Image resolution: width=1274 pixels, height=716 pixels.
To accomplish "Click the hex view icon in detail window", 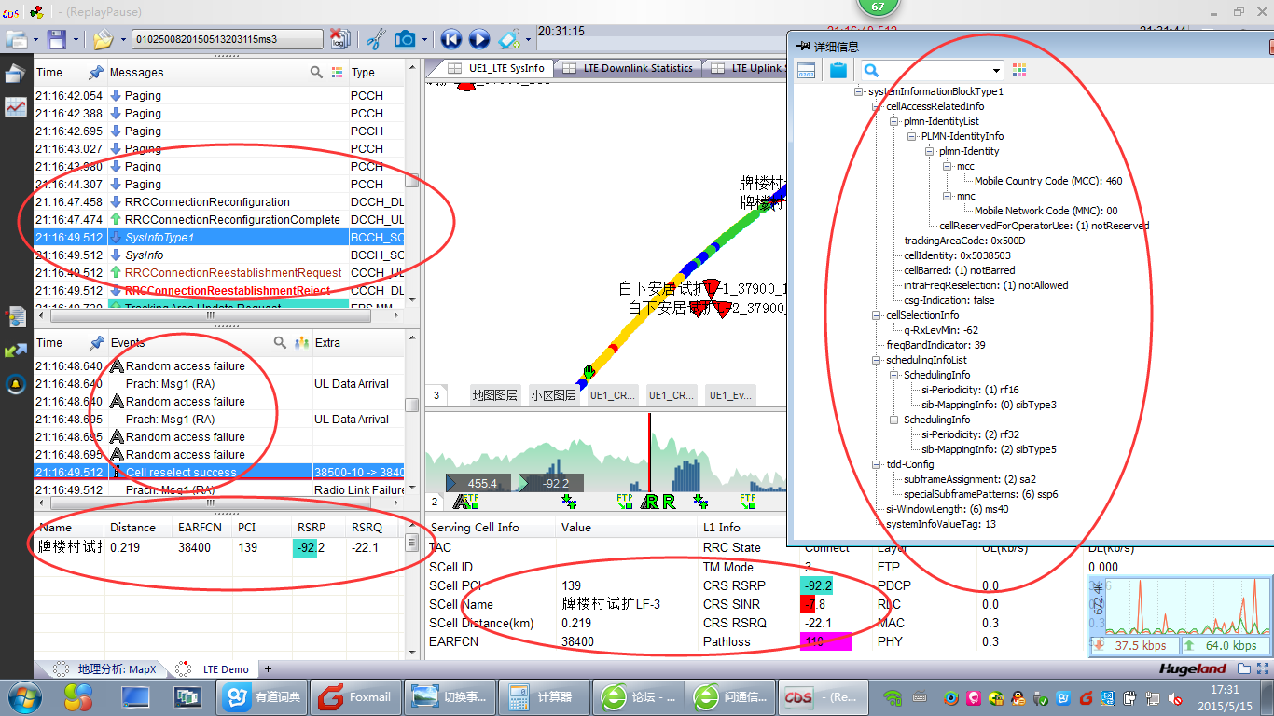I will tap(807, 70).
